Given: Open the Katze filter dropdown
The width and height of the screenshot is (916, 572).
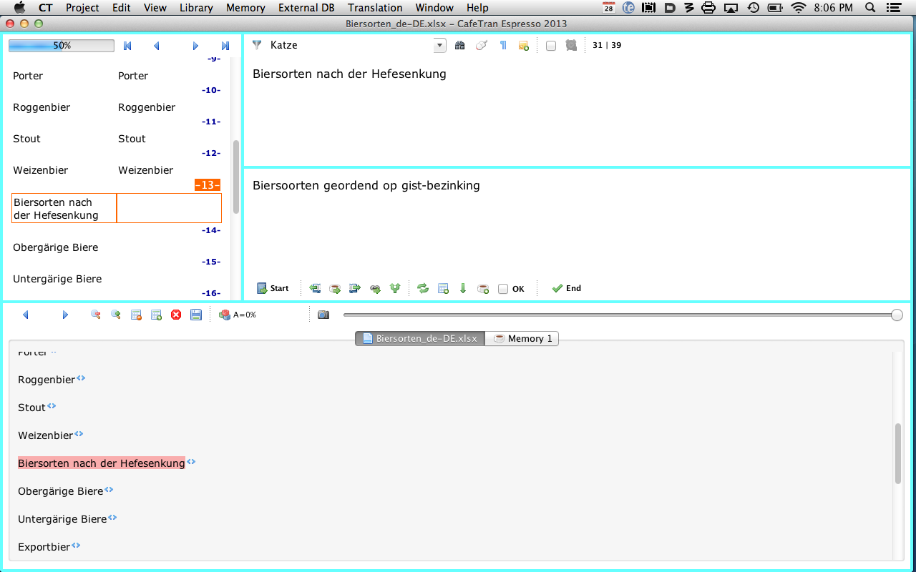Looking at the screenshot, I should click(x=439, y=46).
